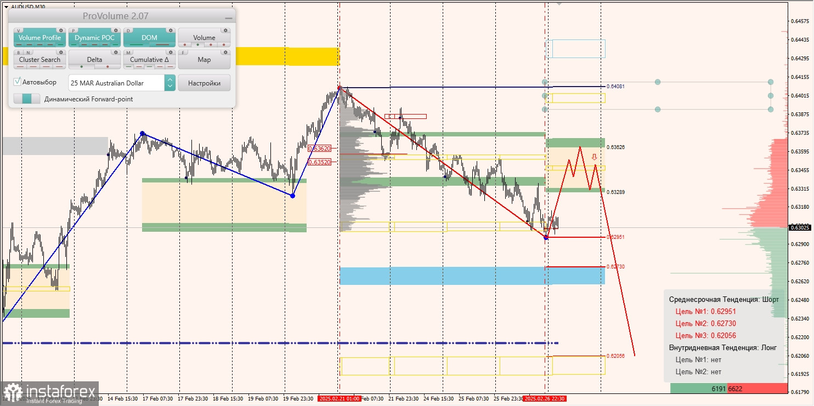Screen dimensions: 814x406
Task: Click DOM's green line segment
Action: (x=137, y=45)
